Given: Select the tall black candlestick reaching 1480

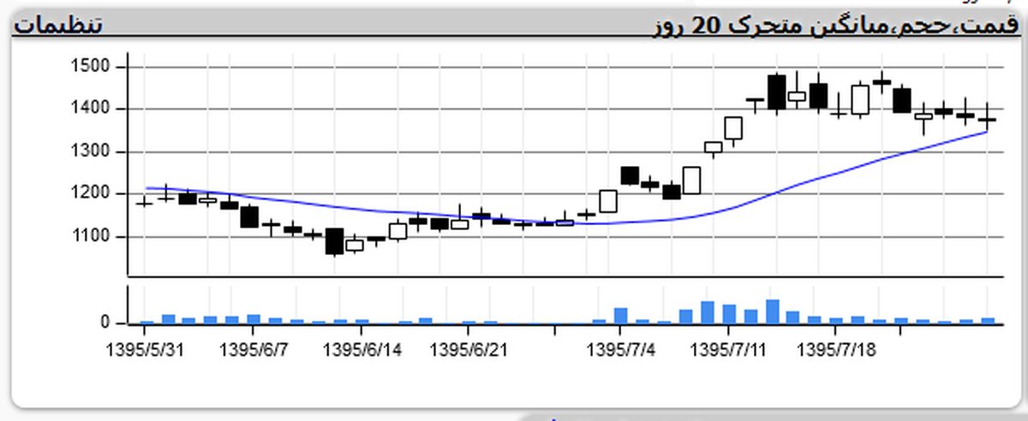Looking at the screenshot, I should point(776,92).
